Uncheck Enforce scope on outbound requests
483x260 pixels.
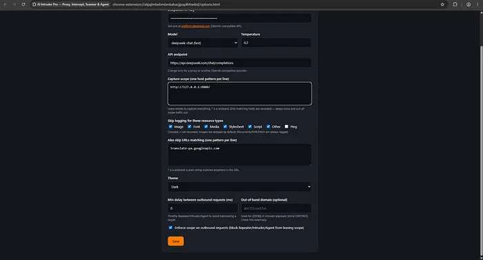(x=170, y=228)
